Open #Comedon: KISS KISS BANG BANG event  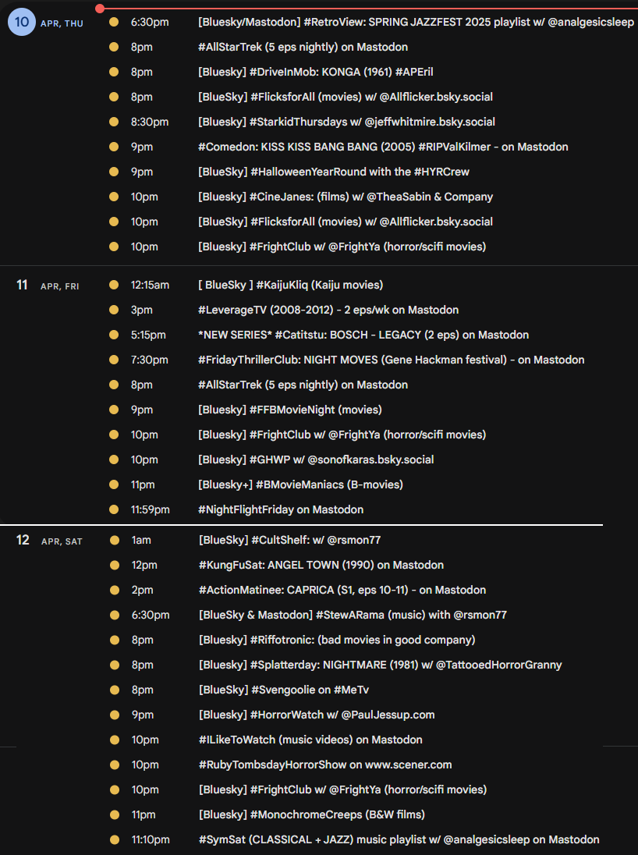(383, 147)
